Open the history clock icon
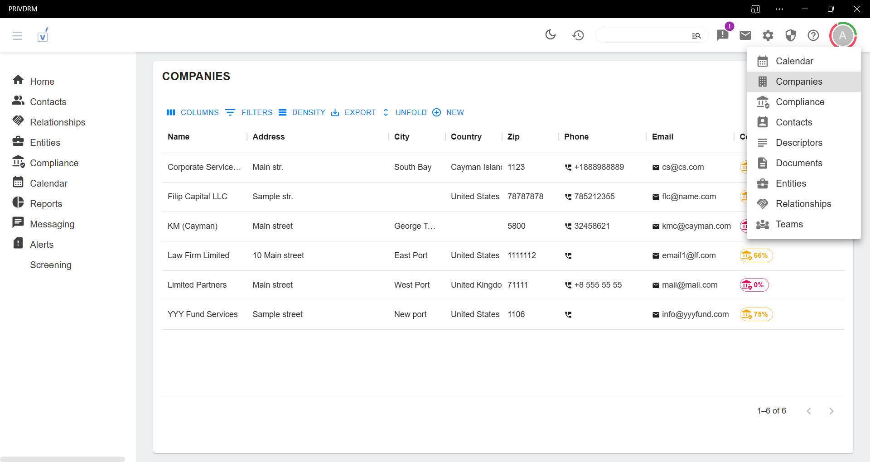 [x=578, y=35]
